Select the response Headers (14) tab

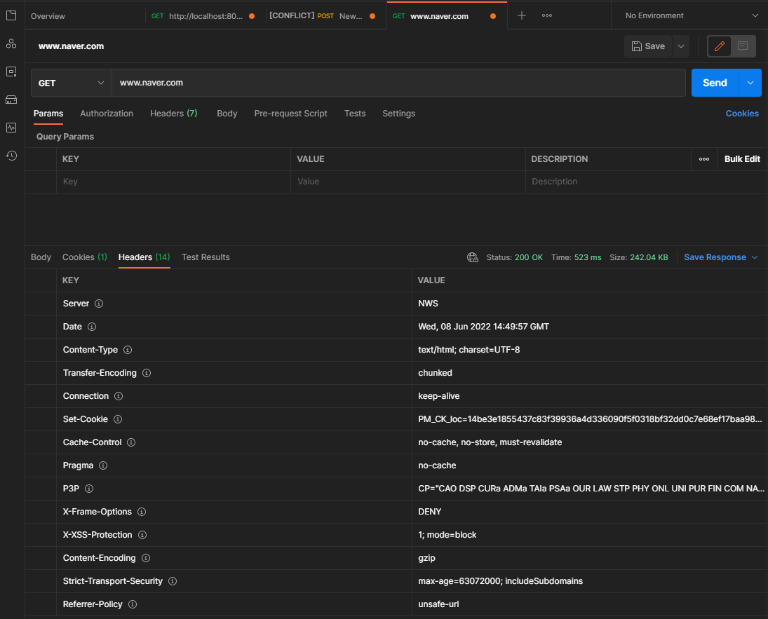[x=144, y=257]
